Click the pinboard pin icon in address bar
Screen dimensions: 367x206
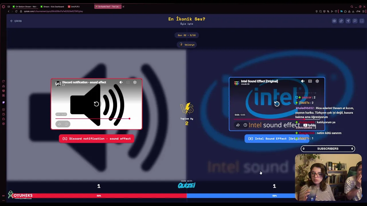pos(317,11)
